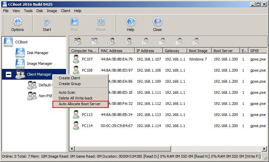
Task: Click the PC114 client icon
Action: tap(76, 126)
